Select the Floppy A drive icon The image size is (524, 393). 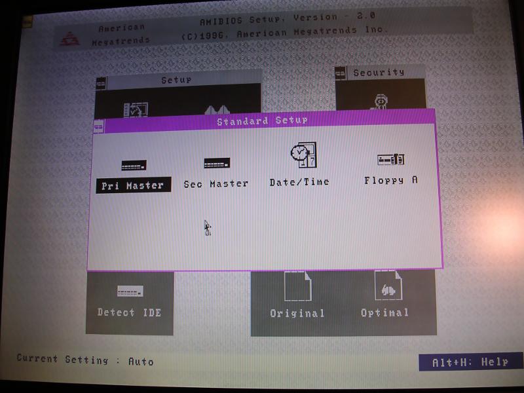390,159
